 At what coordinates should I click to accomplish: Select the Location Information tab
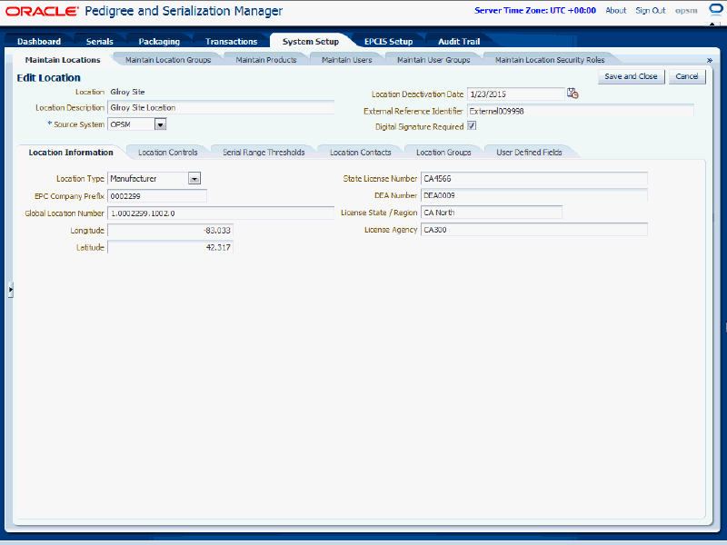pyautogui.click(x=71, y=152)
